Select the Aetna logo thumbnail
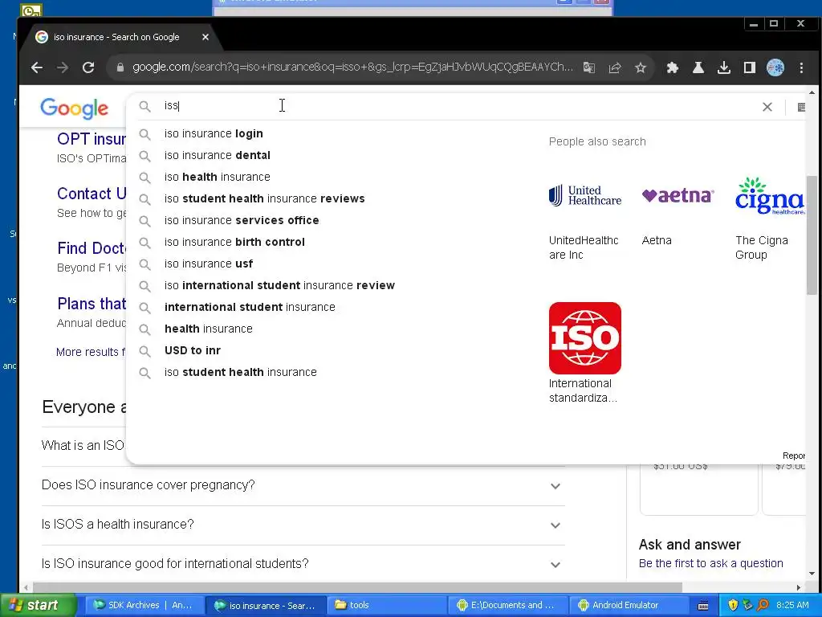 (678, 196)
